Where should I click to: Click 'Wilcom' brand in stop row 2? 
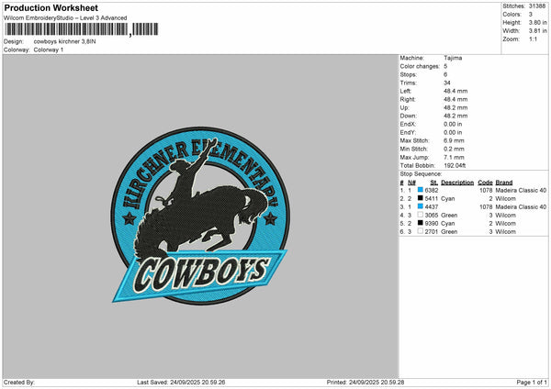click(x=505, y=199)
